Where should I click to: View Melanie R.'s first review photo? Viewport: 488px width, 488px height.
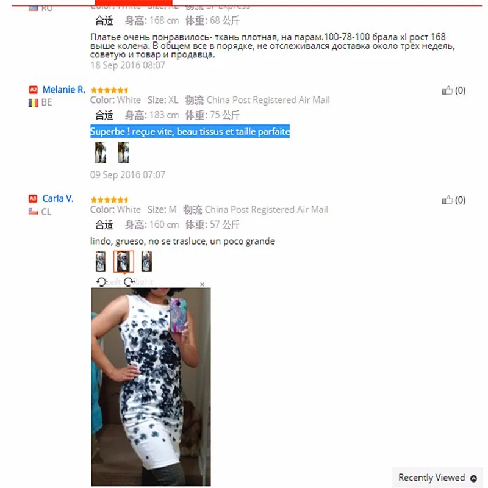click(101, 152)
